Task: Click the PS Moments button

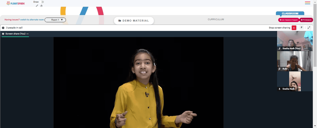Action: (x=306, y=20)
